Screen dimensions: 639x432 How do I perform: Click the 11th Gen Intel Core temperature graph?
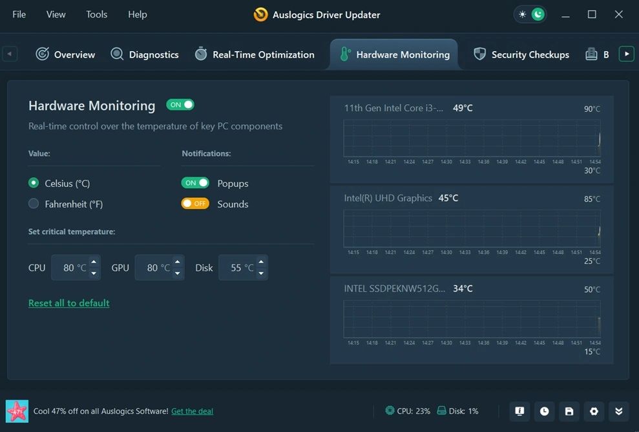click(x=472, y=138)
